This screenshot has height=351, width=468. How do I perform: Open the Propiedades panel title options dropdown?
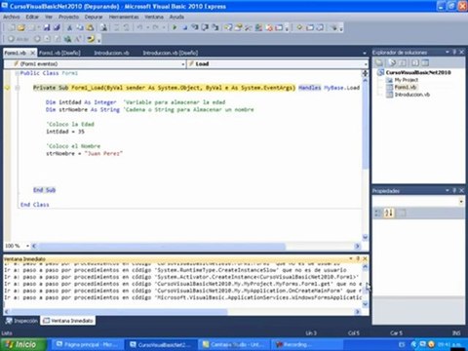(448, 190)
